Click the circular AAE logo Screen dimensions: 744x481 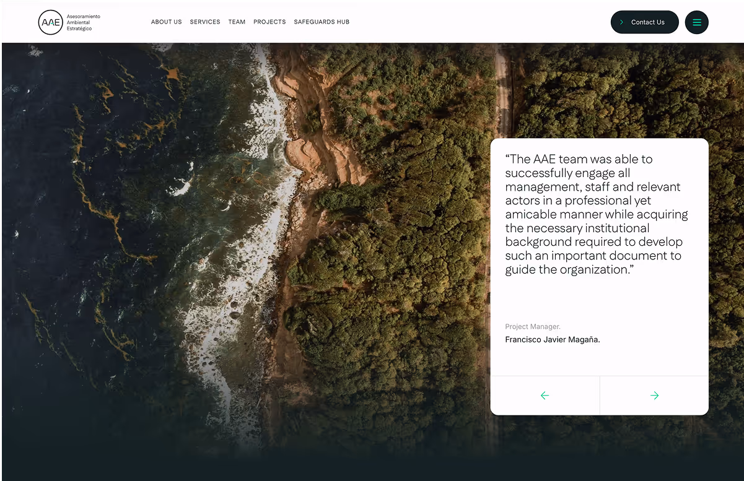(x=51, y=22)
